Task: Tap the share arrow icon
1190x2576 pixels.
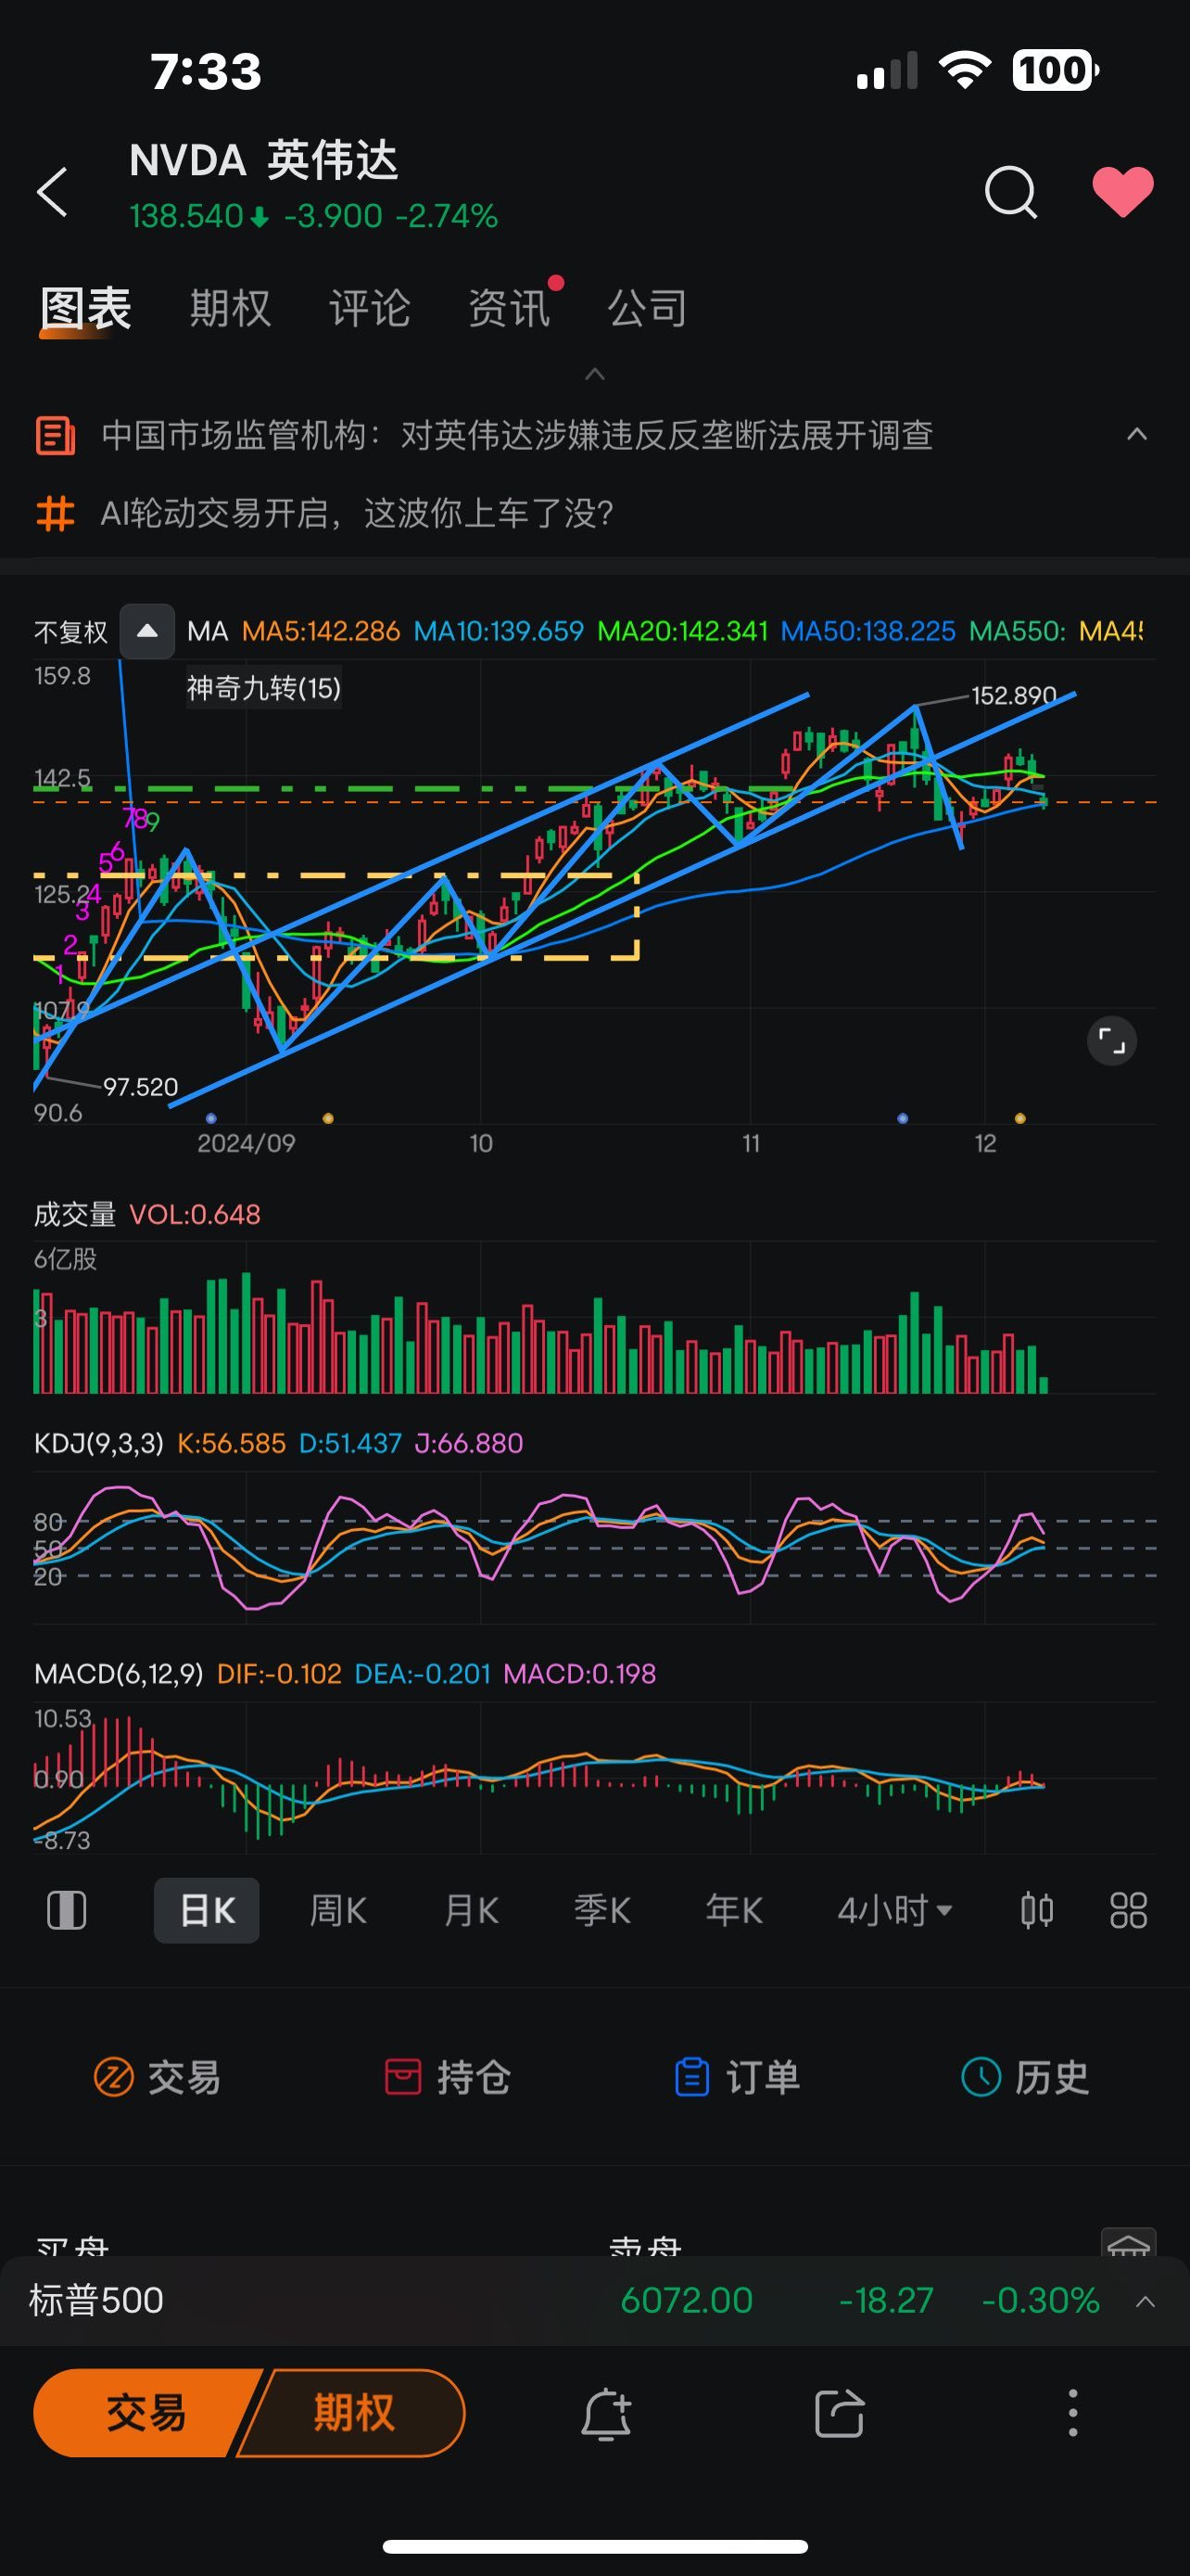Action: click(840, 2414)
